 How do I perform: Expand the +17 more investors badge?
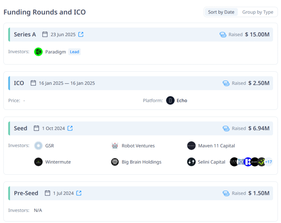268,162
